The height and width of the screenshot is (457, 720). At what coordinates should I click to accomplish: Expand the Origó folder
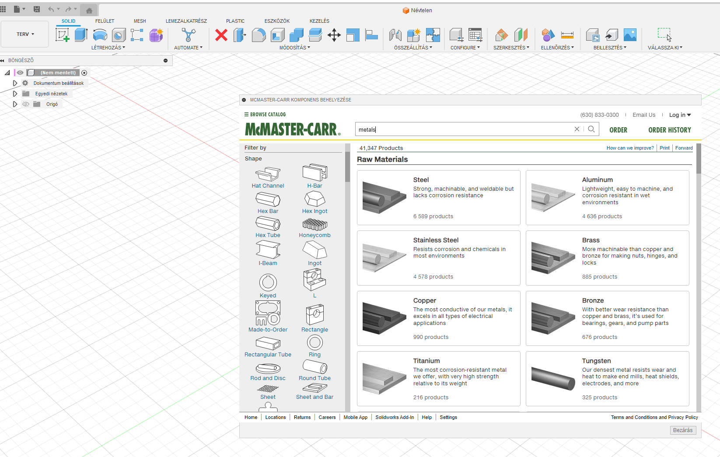coord(15,104)
